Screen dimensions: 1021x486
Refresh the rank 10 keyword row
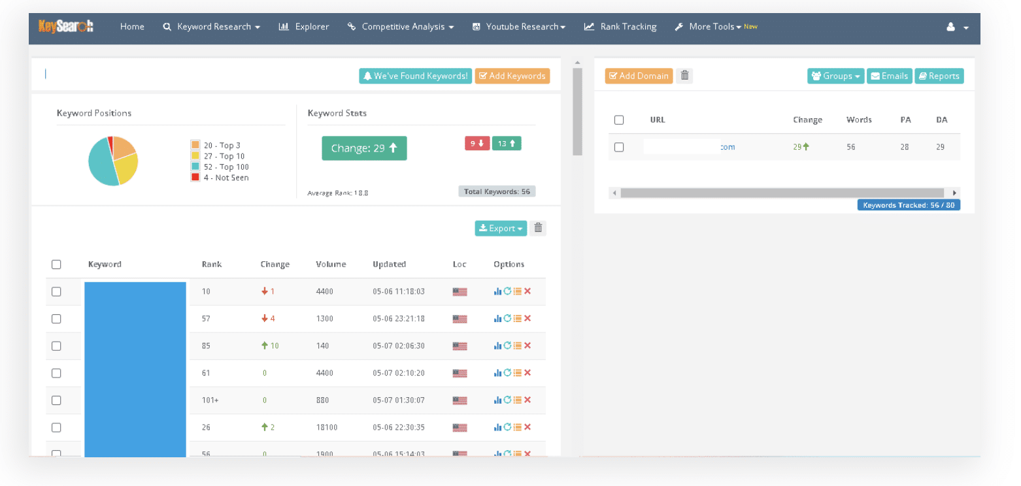click(507, 291)
